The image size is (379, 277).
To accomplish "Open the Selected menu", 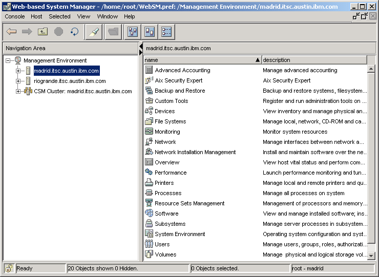I will (60, 16).
